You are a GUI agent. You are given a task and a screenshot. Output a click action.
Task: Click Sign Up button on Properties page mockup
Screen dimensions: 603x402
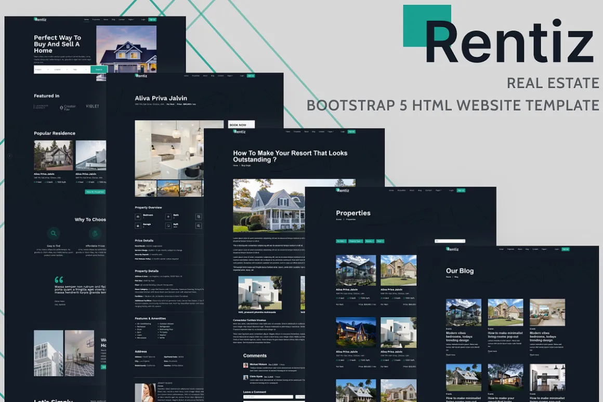tap(461, 190)
